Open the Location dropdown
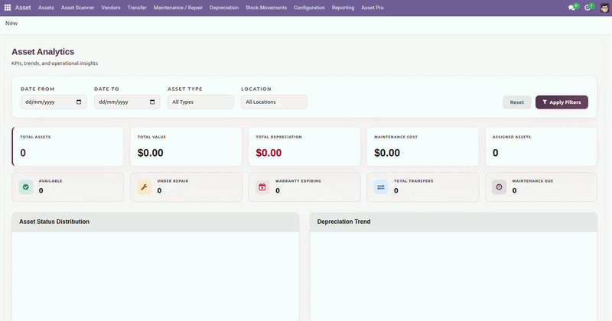 click(274, 102)
